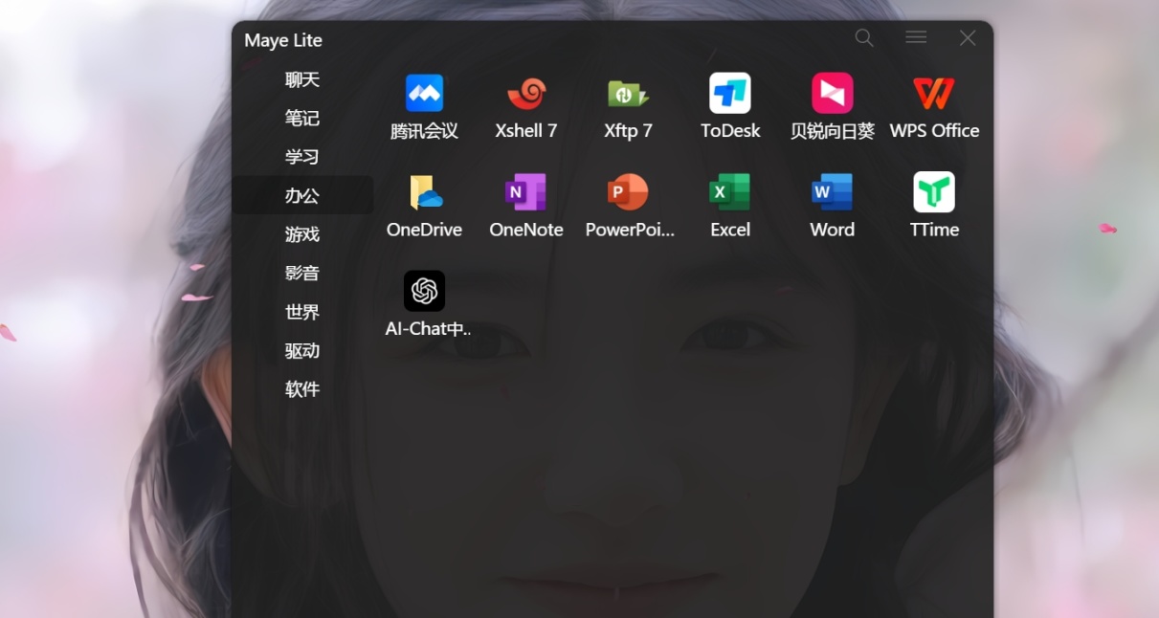Launch the 腾讯会议 app icon
1159x618 pixels.
click(x=424, y=94)
